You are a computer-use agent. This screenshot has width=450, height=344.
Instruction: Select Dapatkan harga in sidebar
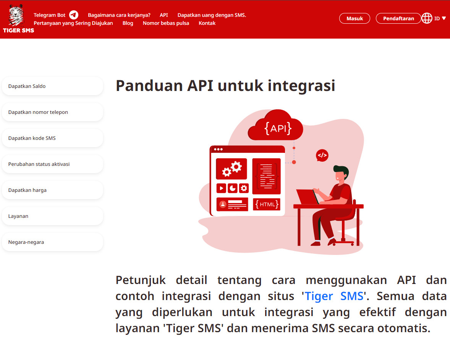(x=52, y=190)
